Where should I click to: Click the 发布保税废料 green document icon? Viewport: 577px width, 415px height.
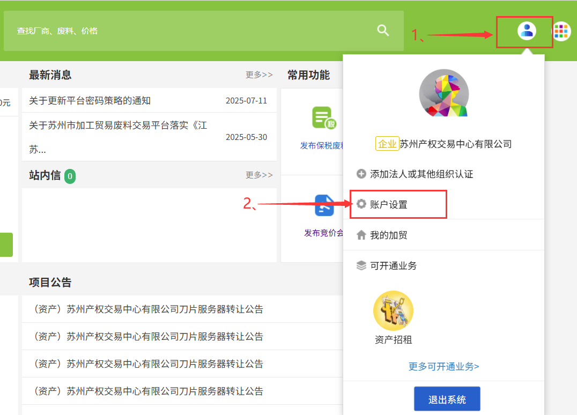pos(324,117)
